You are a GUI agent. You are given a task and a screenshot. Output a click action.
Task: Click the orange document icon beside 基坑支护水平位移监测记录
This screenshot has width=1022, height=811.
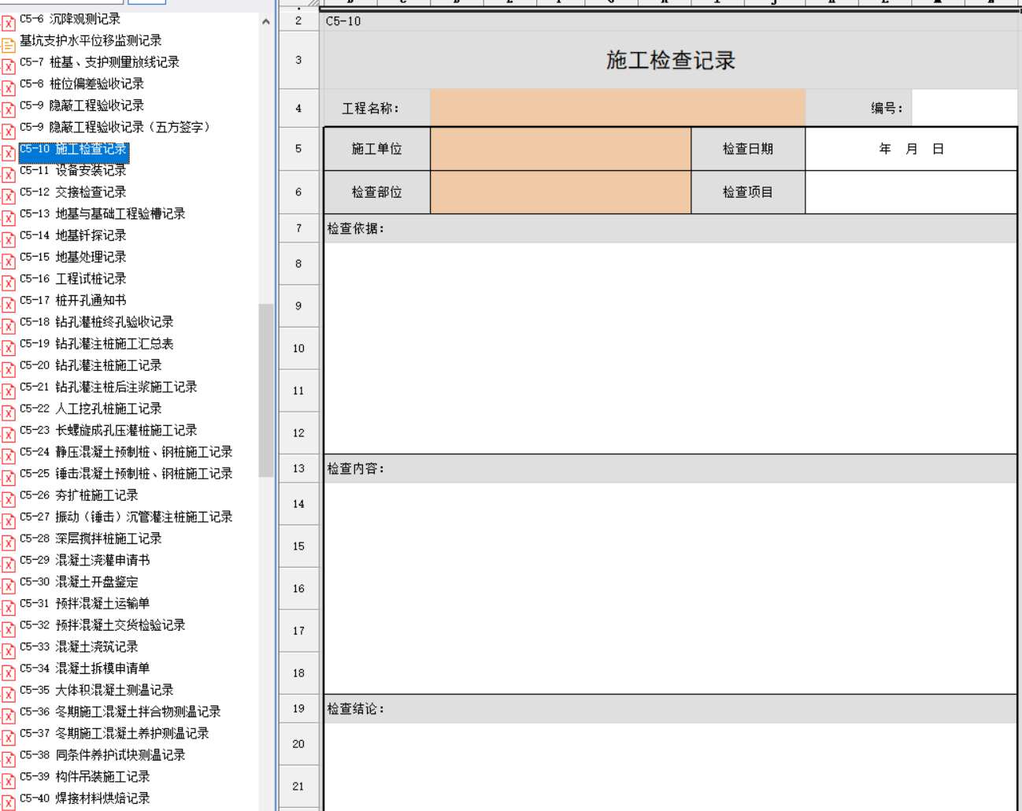pos(9,45)
